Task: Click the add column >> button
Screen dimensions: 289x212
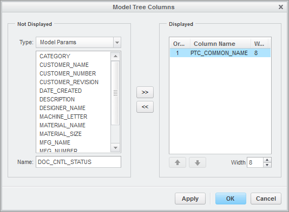Action: click(x=145, y=92)
